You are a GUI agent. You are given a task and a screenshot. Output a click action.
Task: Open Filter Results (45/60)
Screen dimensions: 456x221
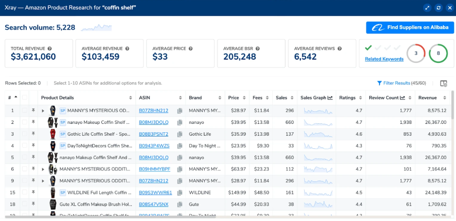[x=401, y=83]
